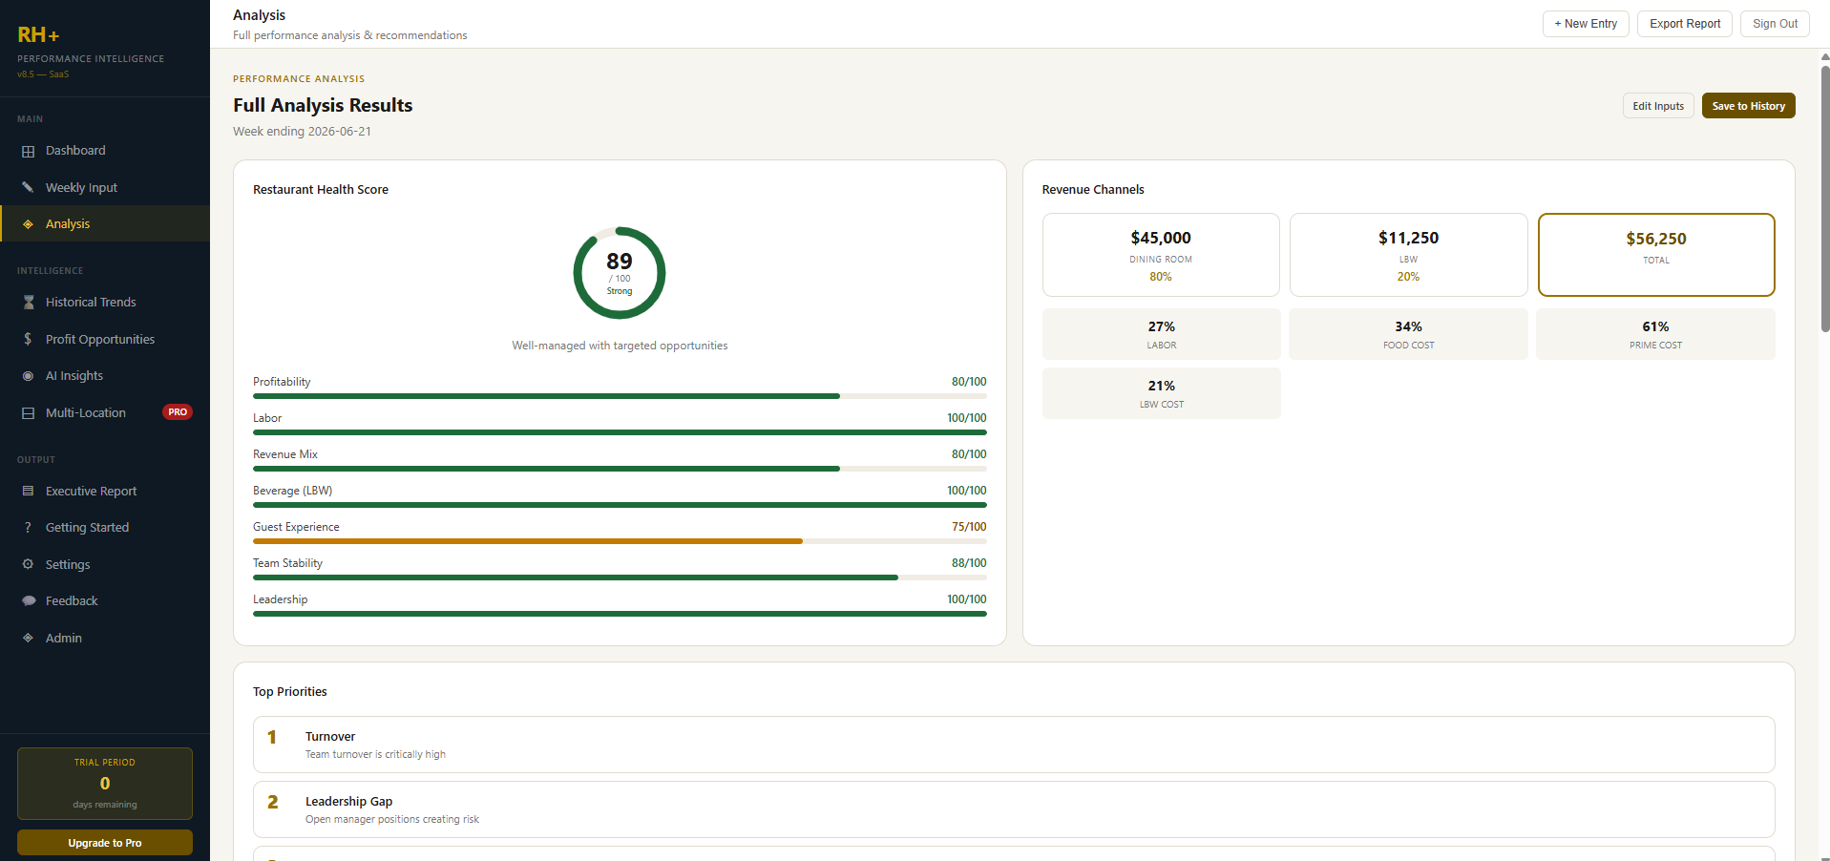Click Save to History button

pyautogui.click(x=1748, y=106)
